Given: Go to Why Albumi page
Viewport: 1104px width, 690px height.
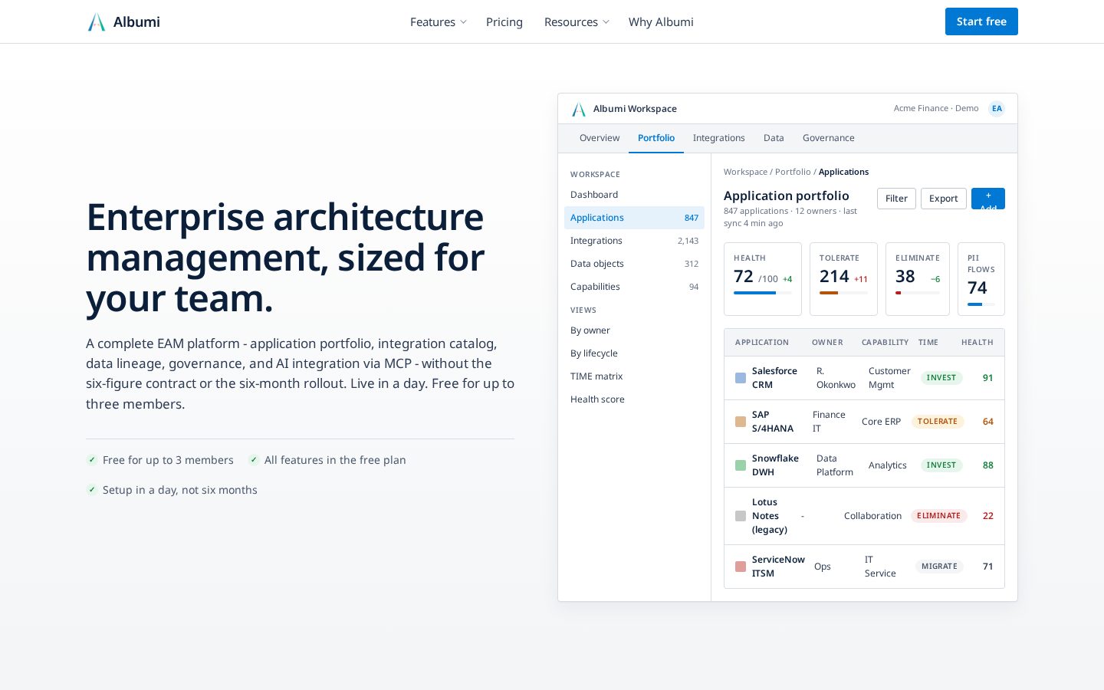Looking at the screenshot, I should click(x=661, y=22).
